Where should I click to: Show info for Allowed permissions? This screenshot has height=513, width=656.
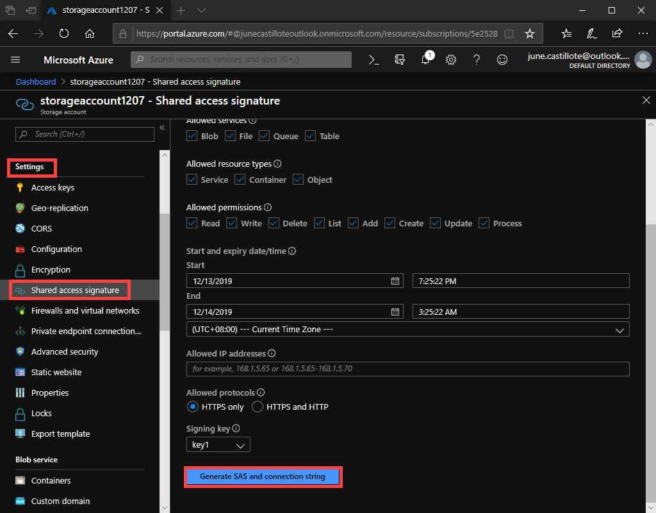[268, 207]
